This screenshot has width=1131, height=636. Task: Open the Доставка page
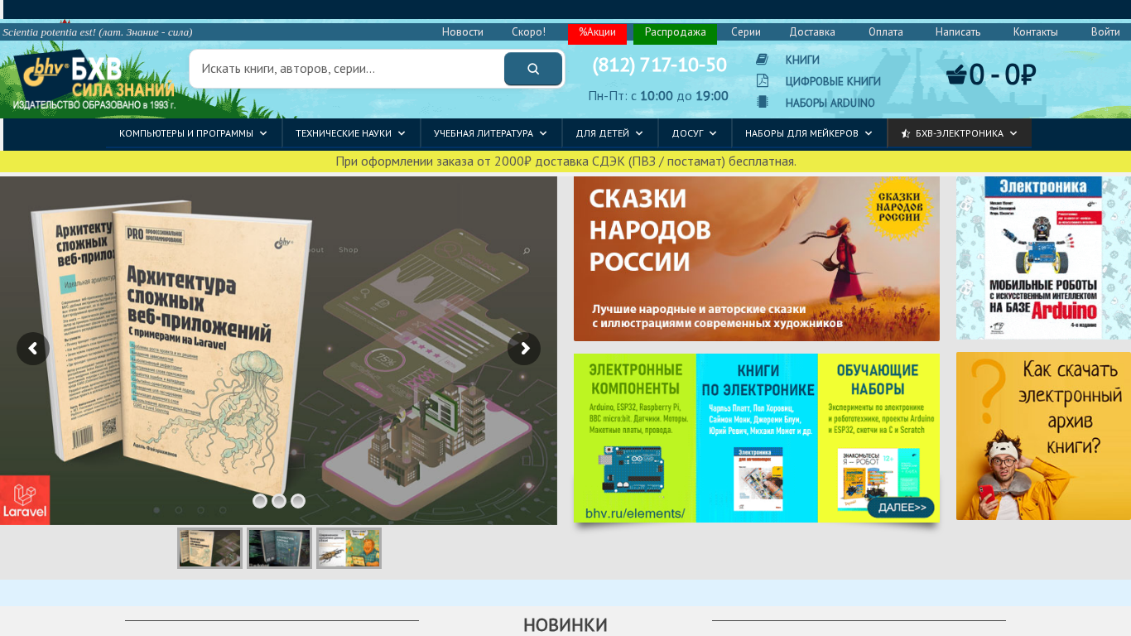(812, 32)
